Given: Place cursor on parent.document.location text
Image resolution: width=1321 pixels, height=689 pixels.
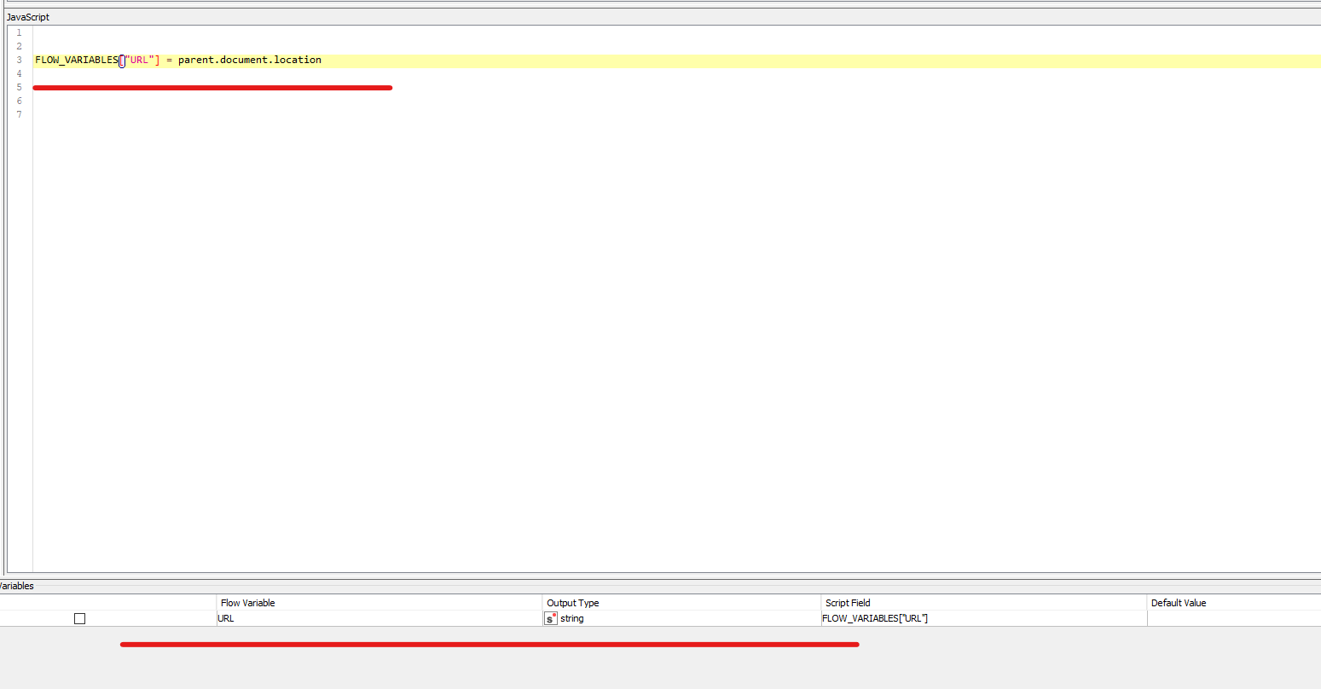Looking at the screenshot, I should pyautogui.click(x=250, y=60).
